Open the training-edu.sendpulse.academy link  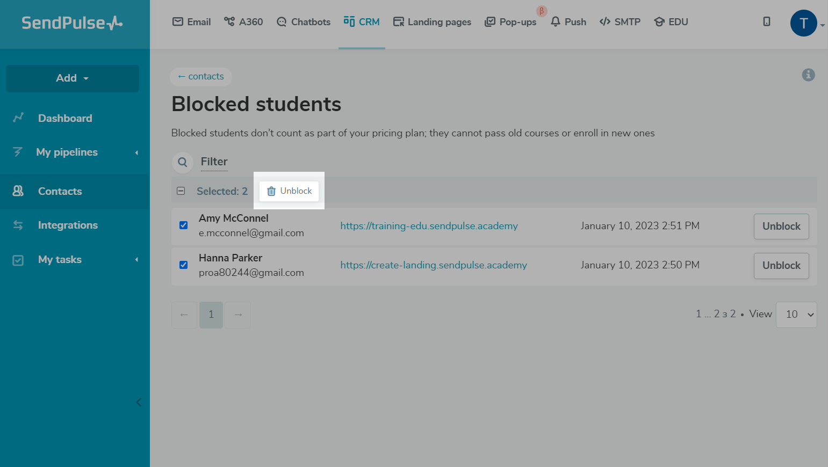pos(429,226)
